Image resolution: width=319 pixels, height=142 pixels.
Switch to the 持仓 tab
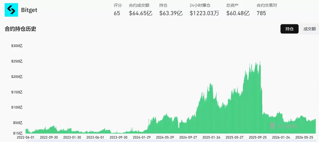coord(289,29)
